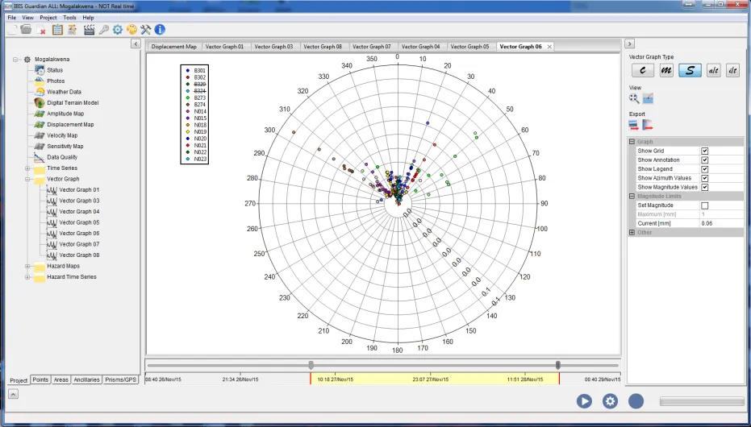Enable the Set Magnitude checkbox
751x427 pixels.
click(704, 205)
